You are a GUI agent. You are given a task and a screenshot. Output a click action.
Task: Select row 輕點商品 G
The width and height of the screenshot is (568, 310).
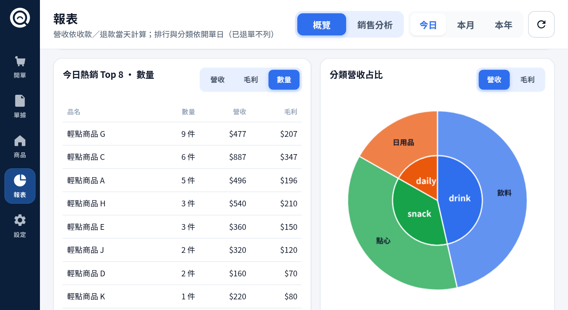tap(182, 134)
